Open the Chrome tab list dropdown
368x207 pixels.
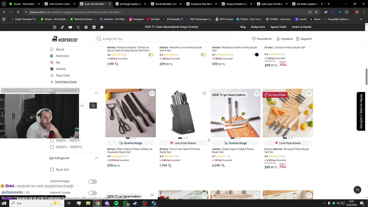(3, 4)
